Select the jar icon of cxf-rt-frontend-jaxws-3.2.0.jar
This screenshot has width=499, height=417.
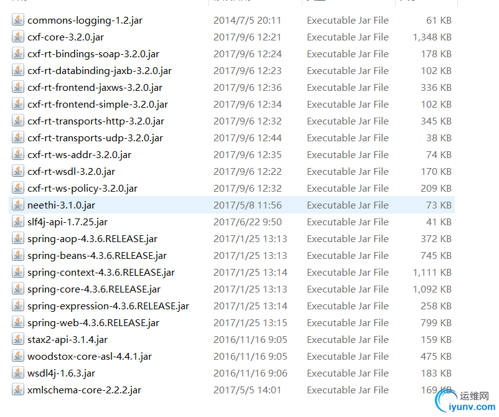click(x=18, y=87)
